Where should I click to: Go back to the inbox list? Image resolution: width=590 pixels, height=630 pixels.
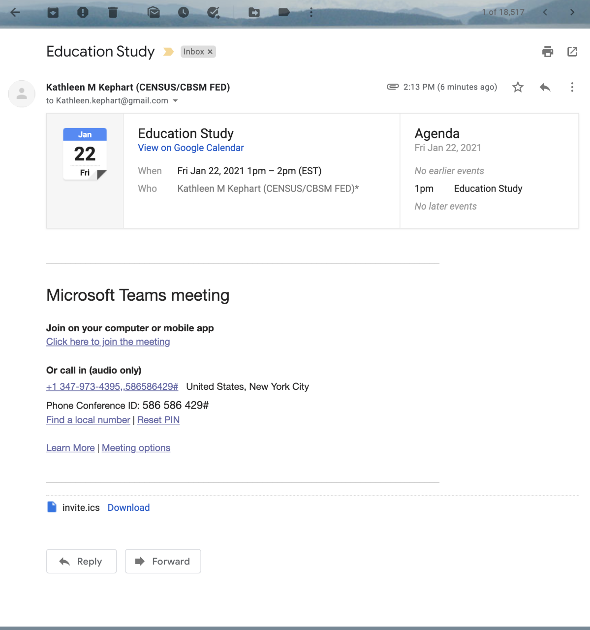[15, 12]
